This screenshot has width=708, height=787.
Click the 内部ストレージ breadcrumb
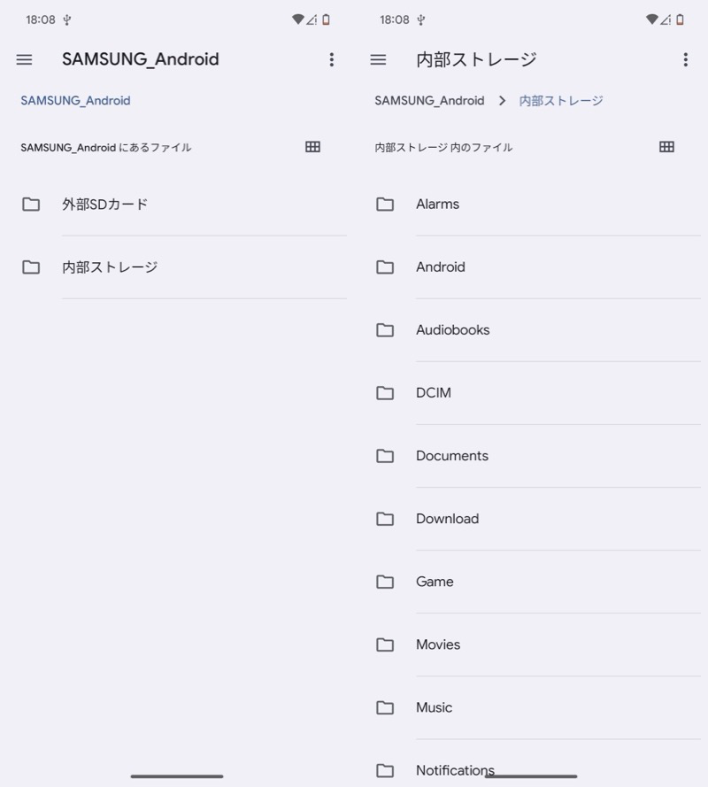(561, 101)
